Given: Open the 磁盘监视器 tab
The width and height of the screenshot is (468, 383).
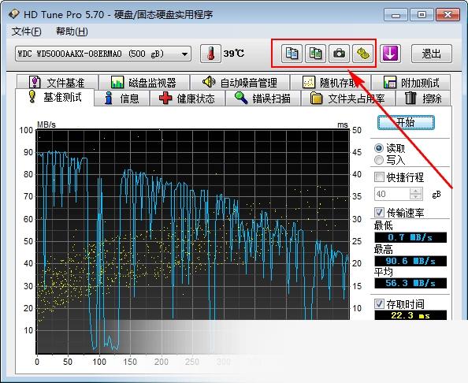Looking at the screenshot, I should [x=144, y=82].
